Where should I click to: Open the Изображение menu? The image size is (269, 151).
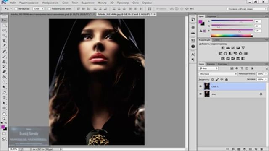click(x=50, y=3)
